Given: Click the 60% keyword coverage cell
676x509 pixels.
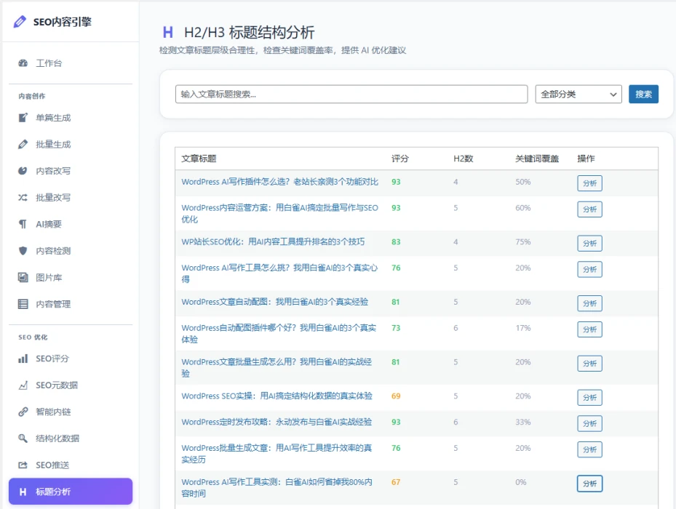Looking at the screenshot, I should click(523, 208).
